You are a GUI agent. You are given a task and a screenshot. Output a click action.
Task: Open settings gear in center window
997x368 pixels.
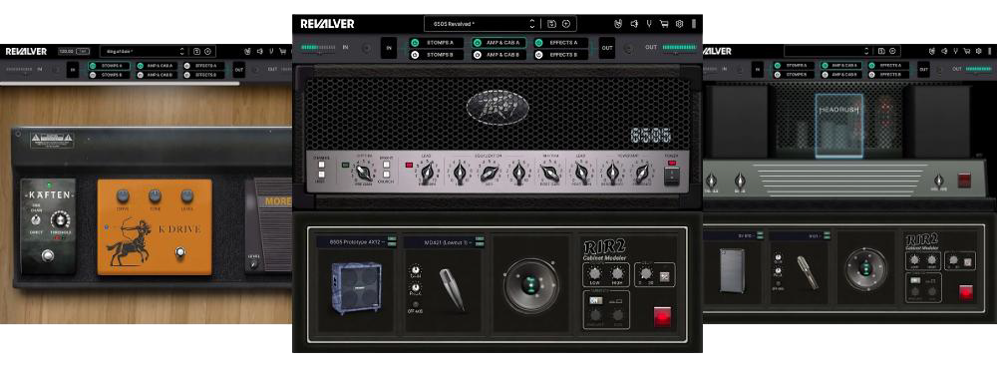tap(680, 24)
